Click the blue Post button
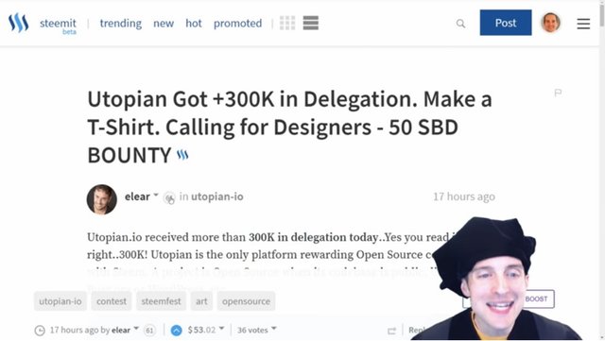This screenshot has height=341, width=605. click(x=506, y=23)
